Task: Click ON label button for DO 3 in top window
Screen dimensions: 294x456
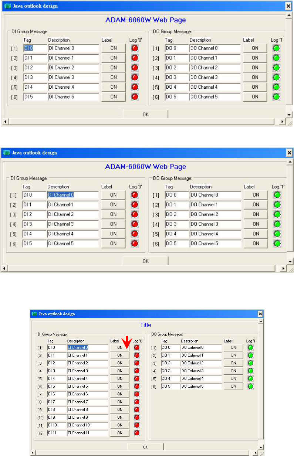Action: click(x=255, y=77)
